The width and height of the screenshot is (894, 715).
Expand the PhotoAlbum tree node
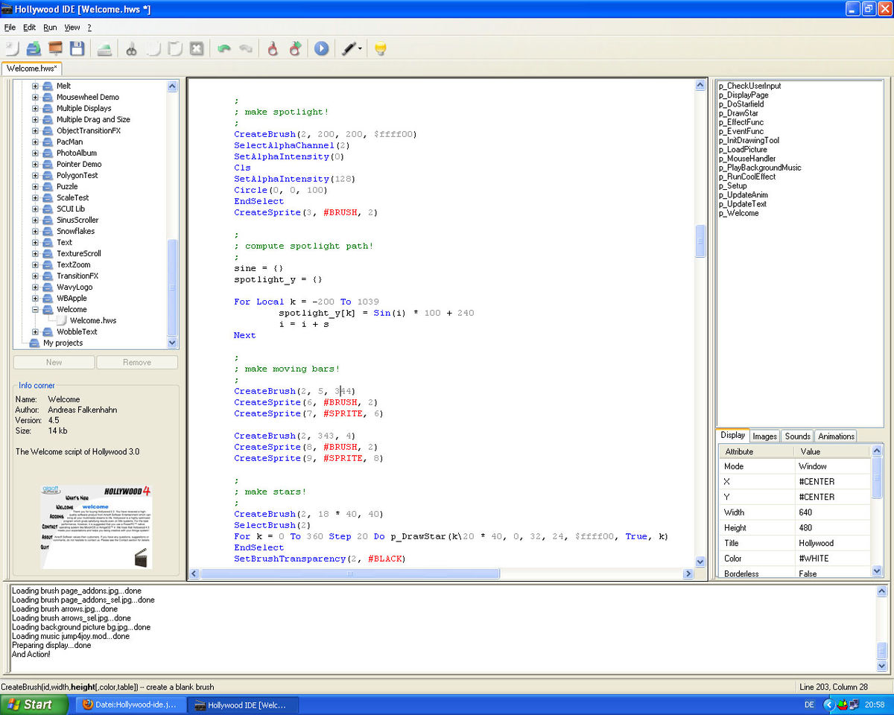tap(35, 153)
